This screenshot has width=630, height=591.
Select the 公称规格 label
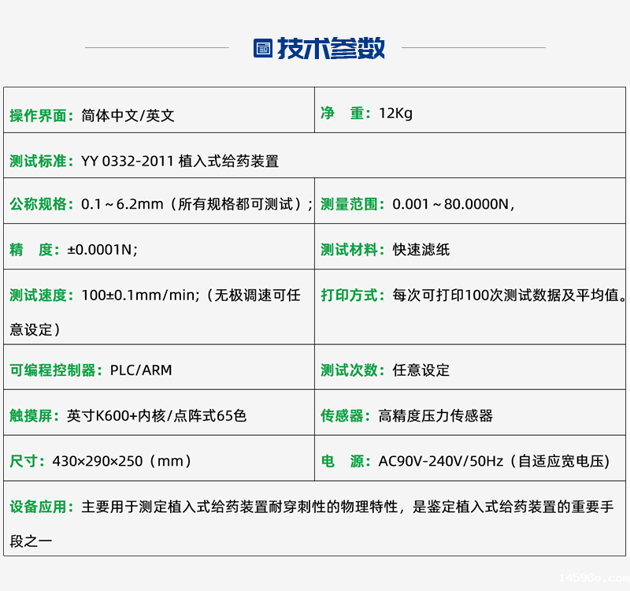pos(43,204)
